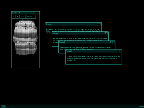Screen dimensions: 144x108
Task: Open Options... in Castle 1.3 window
Action: click(31, 17)
